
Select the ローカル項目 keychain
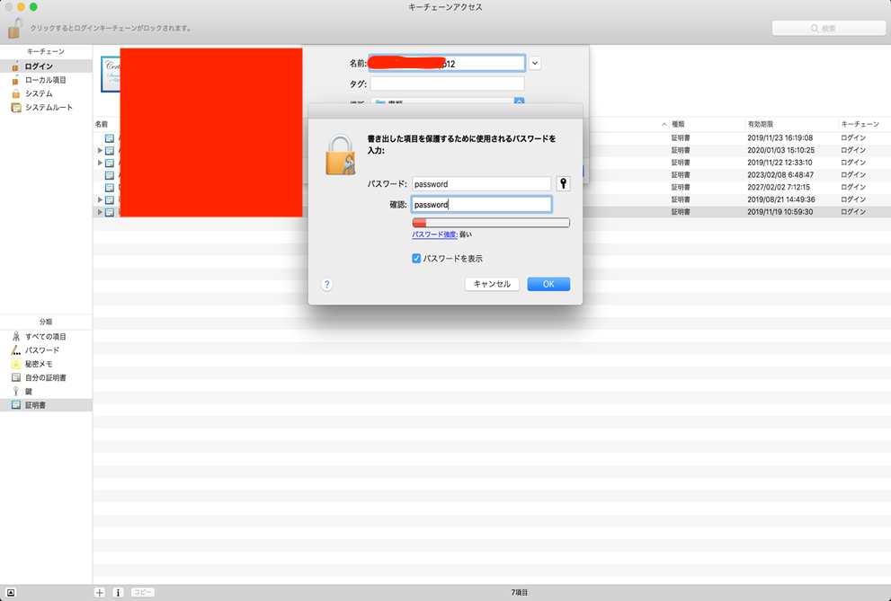[46, 80]
